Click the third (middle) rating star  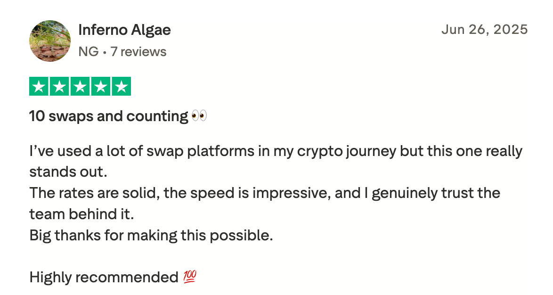(80, 87)
